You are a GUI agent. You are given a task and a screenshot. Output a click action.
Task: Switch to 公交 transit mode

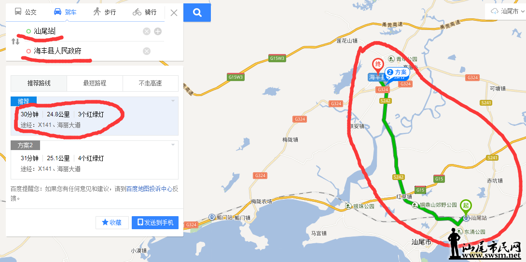pyautogui.click(x=26, y=12)
